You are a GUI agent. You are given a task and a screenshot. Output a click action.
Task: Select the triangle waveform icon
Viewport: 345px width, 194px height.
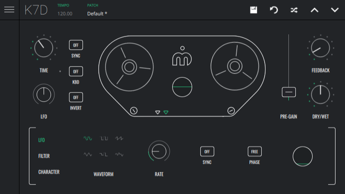click(x=88, y=154)
